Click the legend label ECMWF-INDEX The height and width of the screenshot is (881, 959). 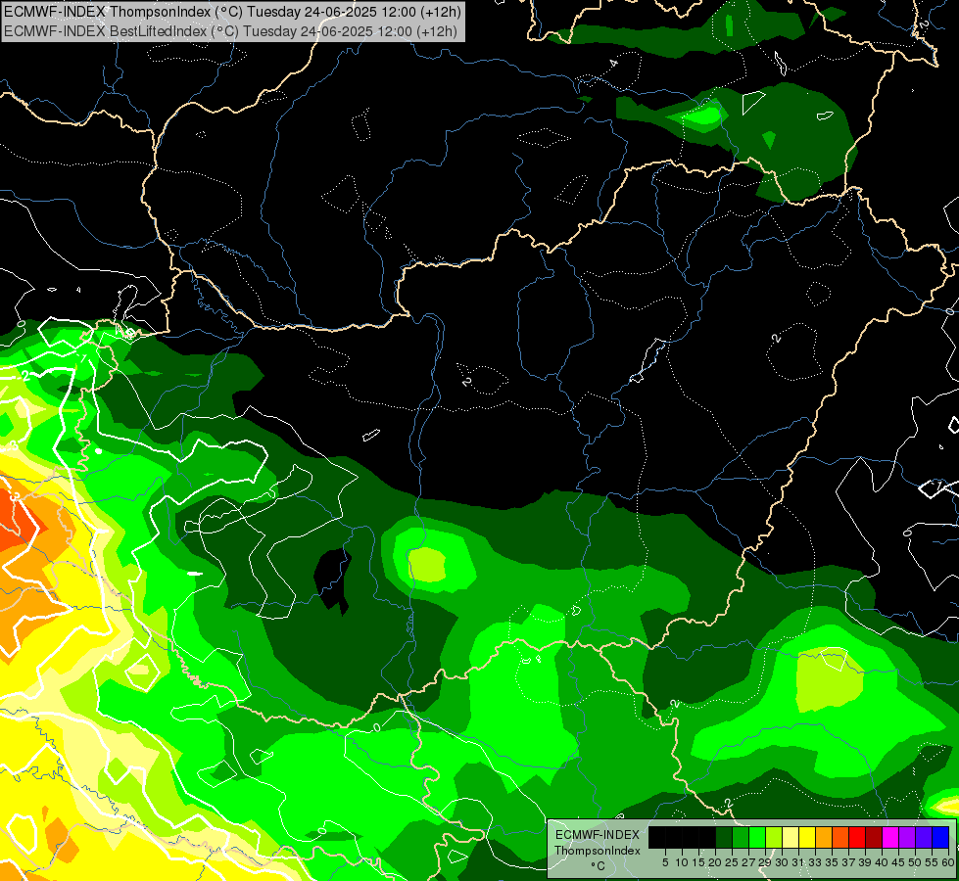coord(598,835)
